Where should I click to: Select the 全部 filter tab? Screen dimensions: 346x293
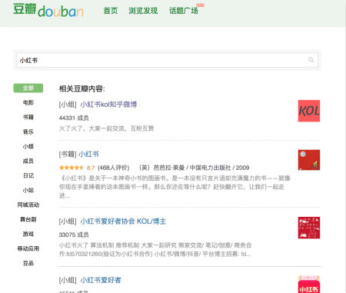(28, 88)
